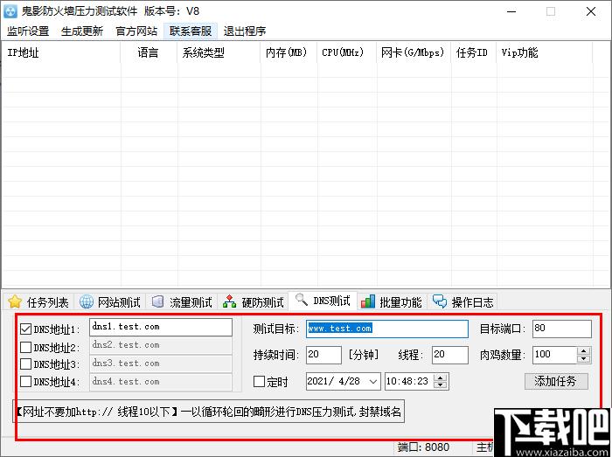The width and height of the screenshot is (612, 457).
Task: Click the dns2.test.com input field
Action: click(x=161, y=345)
